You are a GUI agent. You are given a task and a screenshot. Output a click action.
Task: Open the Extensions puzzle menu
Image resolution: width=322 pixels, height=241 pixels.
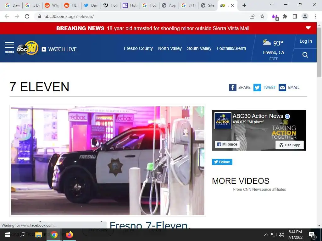tap(285, 16)
